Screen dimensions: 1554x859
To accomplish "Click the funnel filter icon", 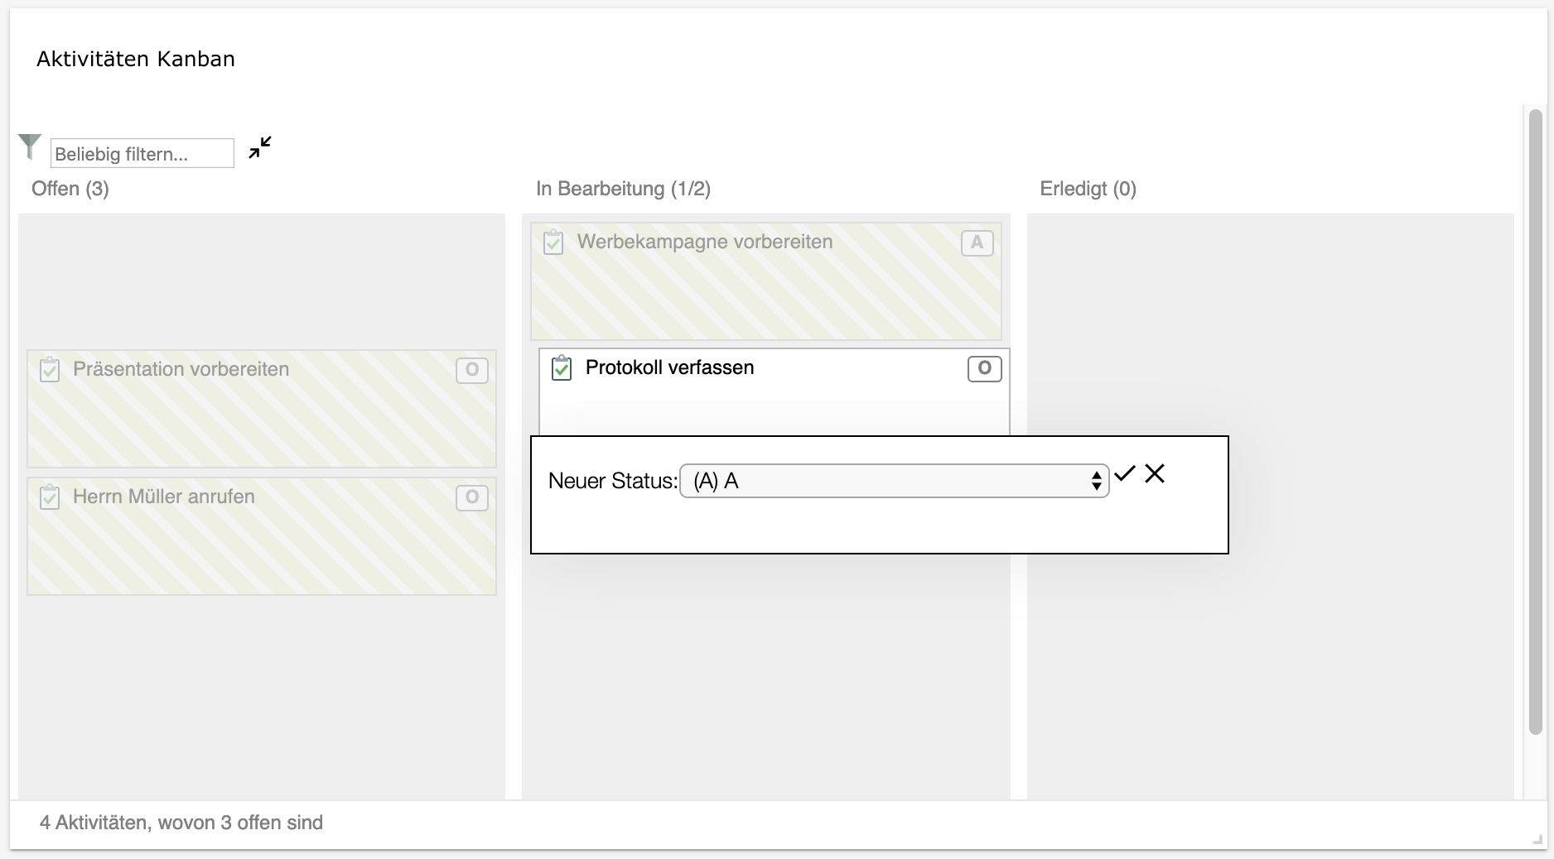I will [x=30, y=146].
